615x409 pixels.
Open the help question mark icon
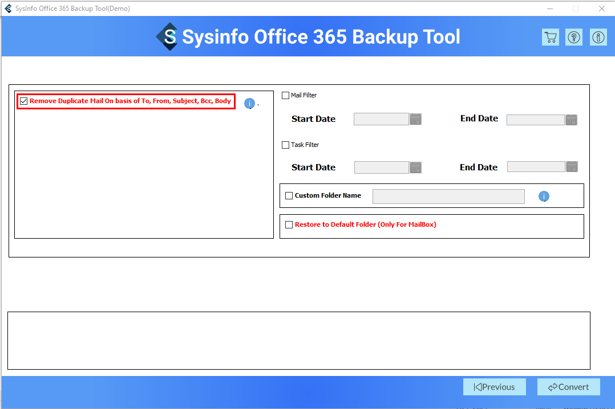(574, 37)
